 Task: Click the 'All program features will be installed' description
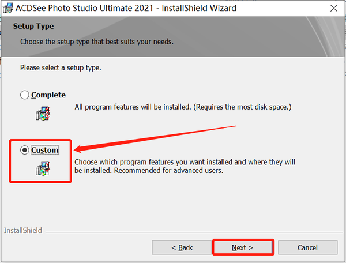pyautogui.click(x=183, y=107)
